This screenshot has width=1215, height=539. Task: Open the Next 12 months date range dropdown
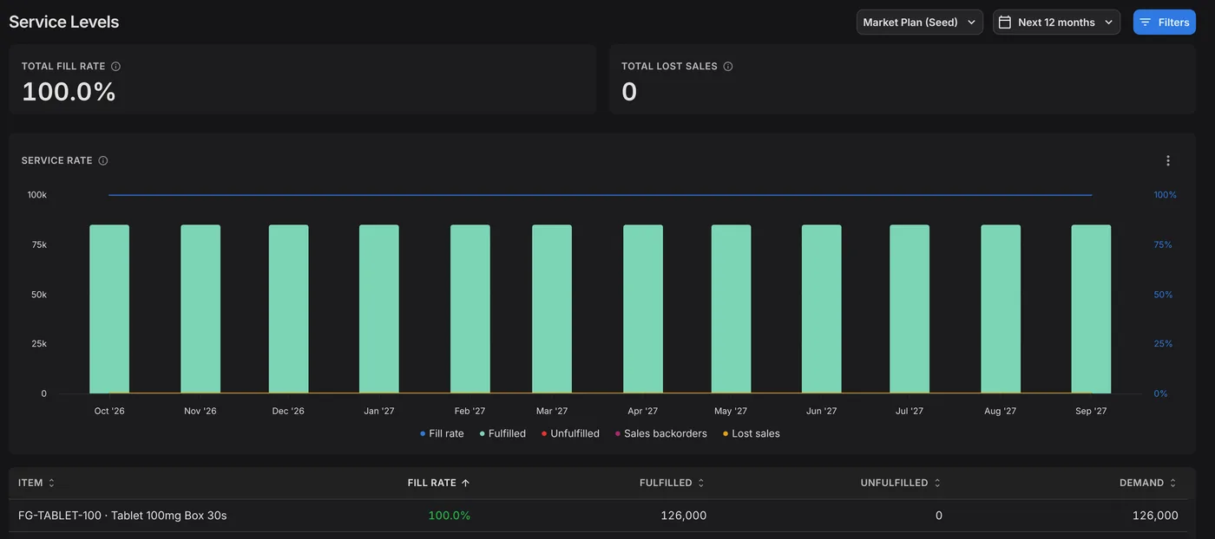tap(1056, 23)
